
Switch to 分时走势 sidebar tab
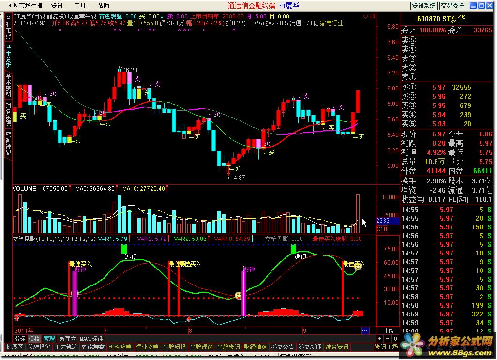(8, 27)
